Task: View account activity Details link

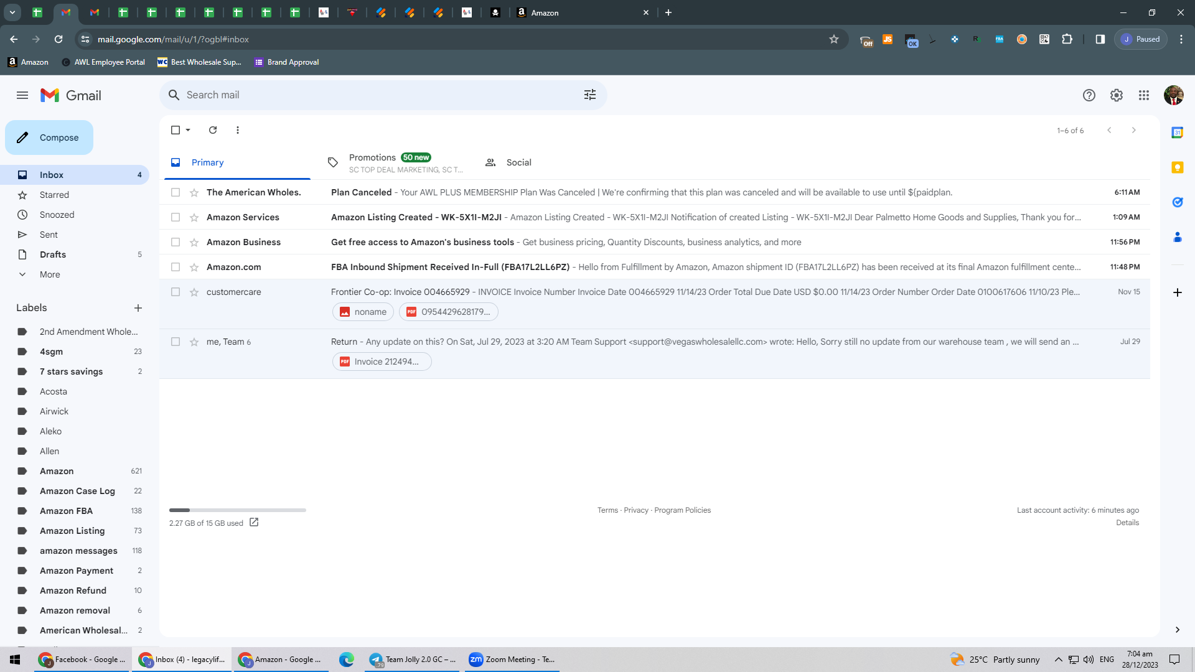Action: (1127, 523)
